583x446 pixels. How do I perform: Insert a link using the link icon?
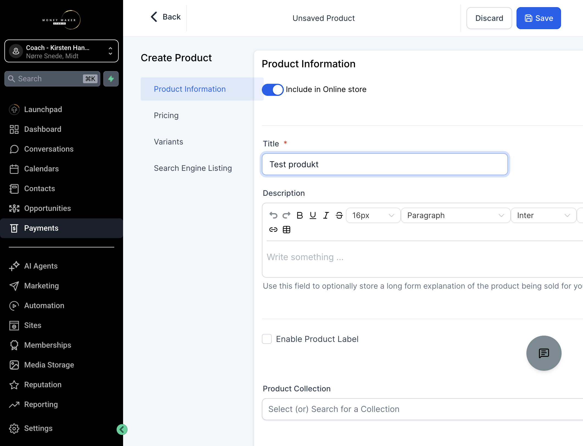(x=273, y=230)
